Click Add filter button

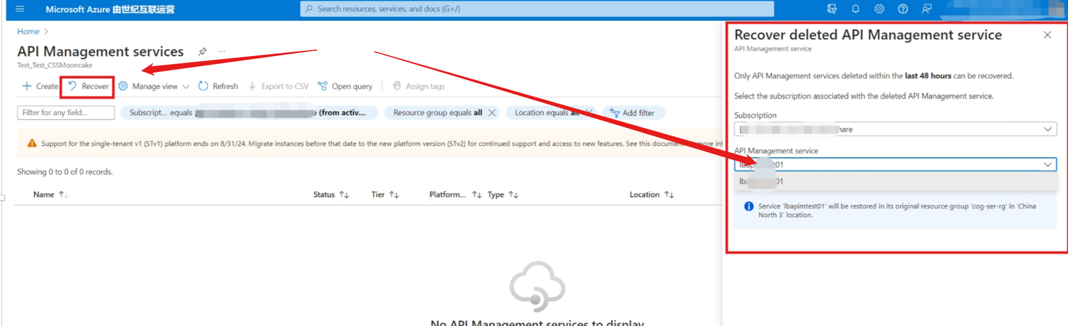click(x=632, y=113)
